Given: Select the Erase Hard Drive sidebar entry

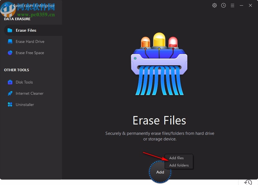Looking at the screenshot, I should [x=30, y=41].
